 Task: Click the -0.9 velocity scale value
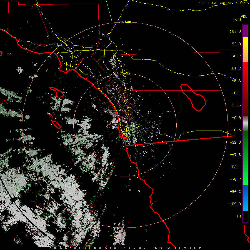(x=236, y=118)
